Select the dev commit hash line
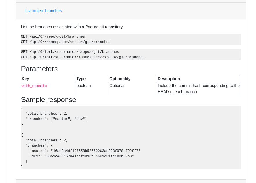 (82, 156)
